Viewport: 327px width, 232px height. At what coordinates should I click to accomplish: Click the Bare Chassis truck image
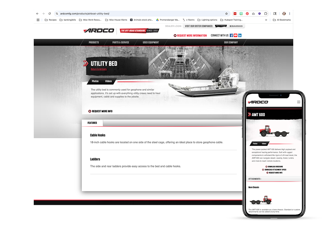point(261,200)
